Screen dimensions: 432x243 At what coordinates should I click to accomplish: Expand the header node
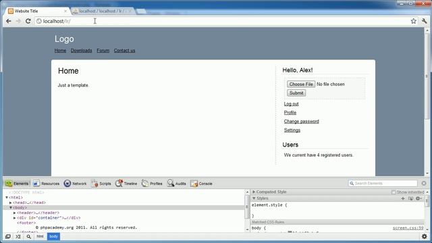15,213
